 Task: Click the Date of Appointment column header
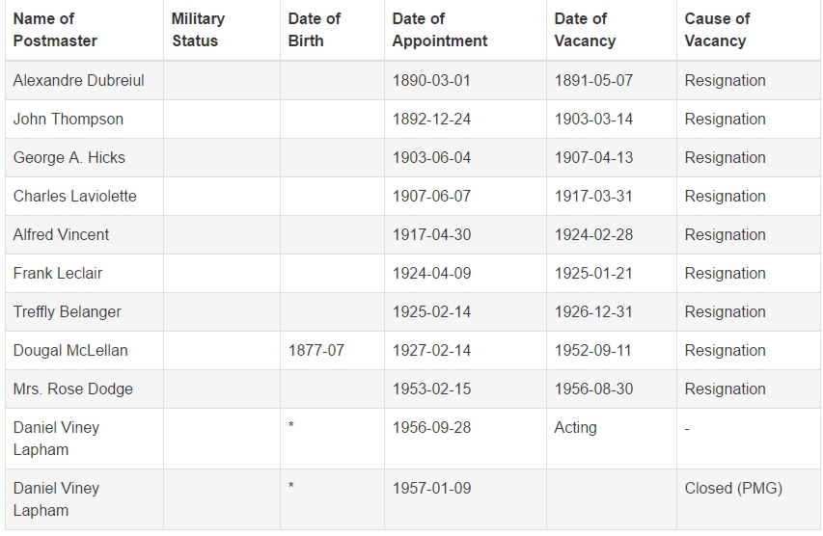(440, 30)
